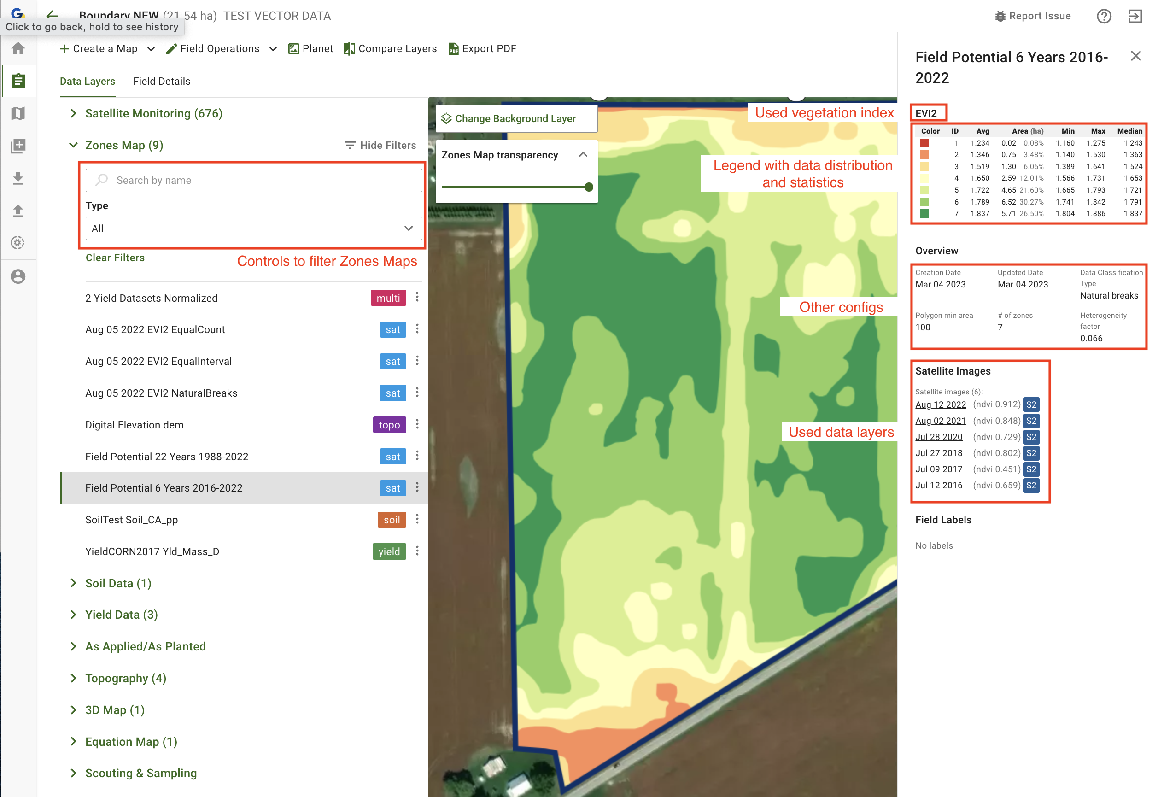Click the Export PDF button
Viewport: 1158px width, 797px height.
coord(482,48)
